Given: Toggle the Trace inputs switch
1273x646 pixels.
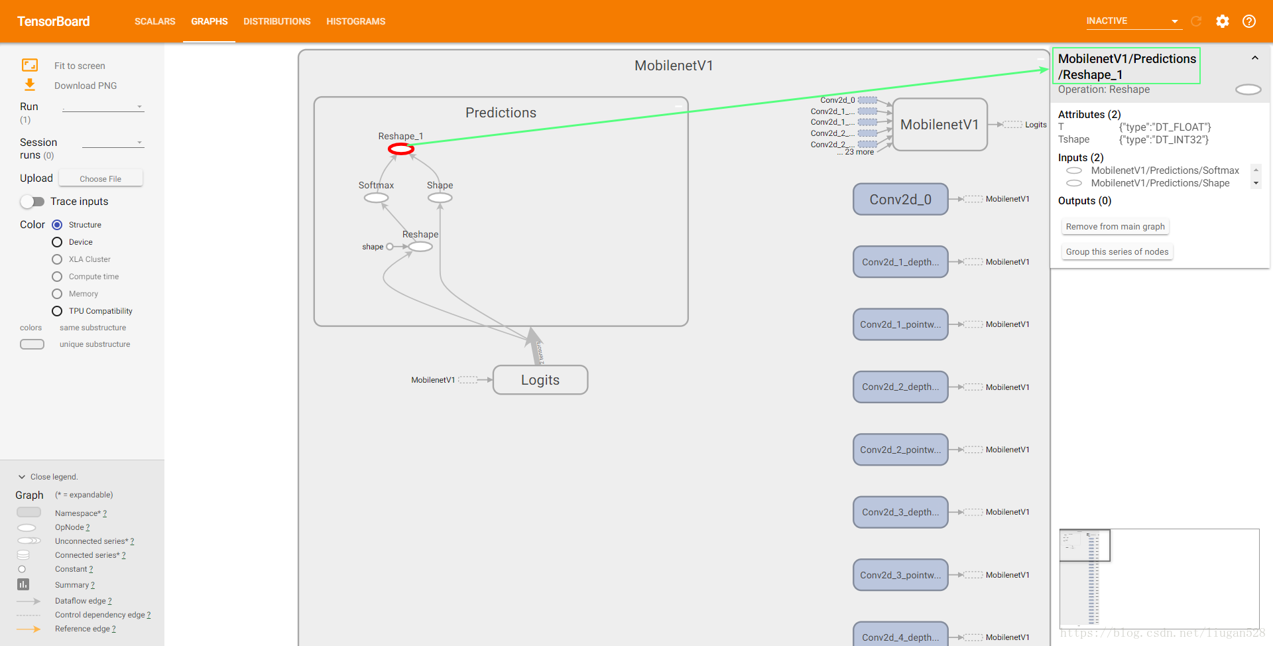Looking at the screenshot, I should coord(32,202).
